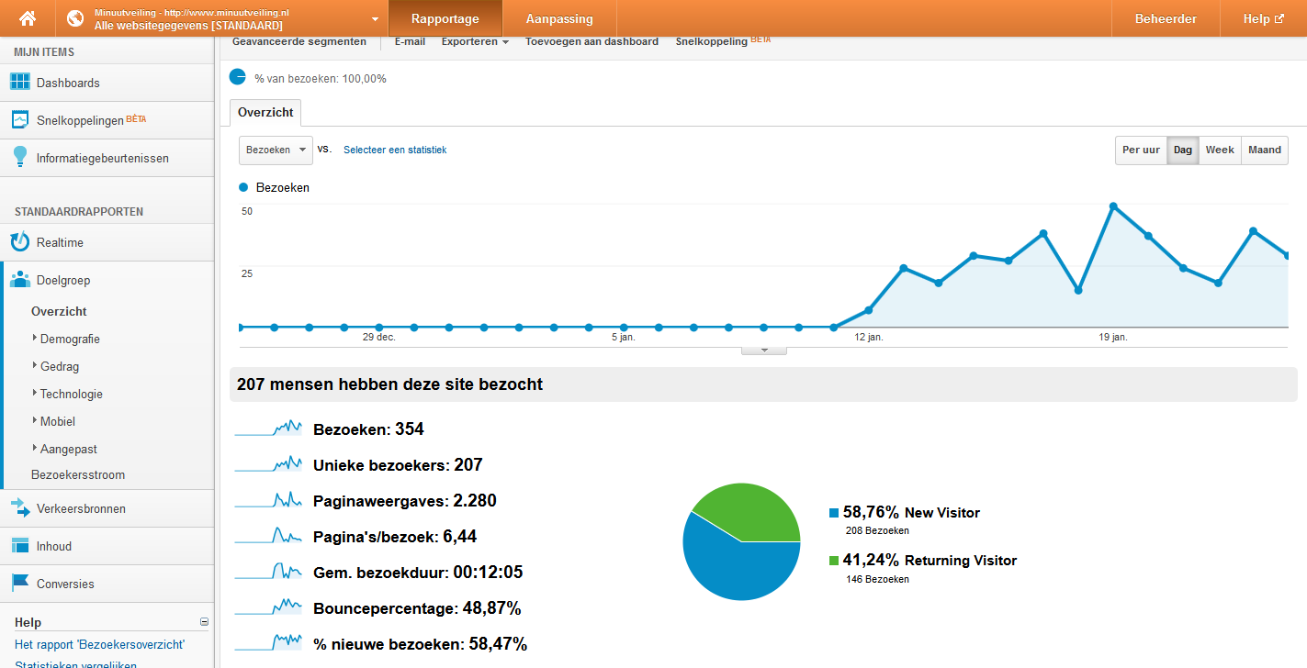Switch chart to Per uur
The image size is (1307, 668).
tap(1141, 150)
